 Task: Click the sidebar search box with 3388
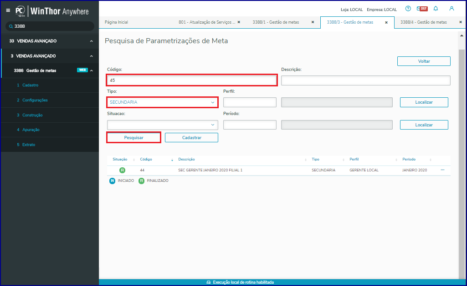click(50, 26)
